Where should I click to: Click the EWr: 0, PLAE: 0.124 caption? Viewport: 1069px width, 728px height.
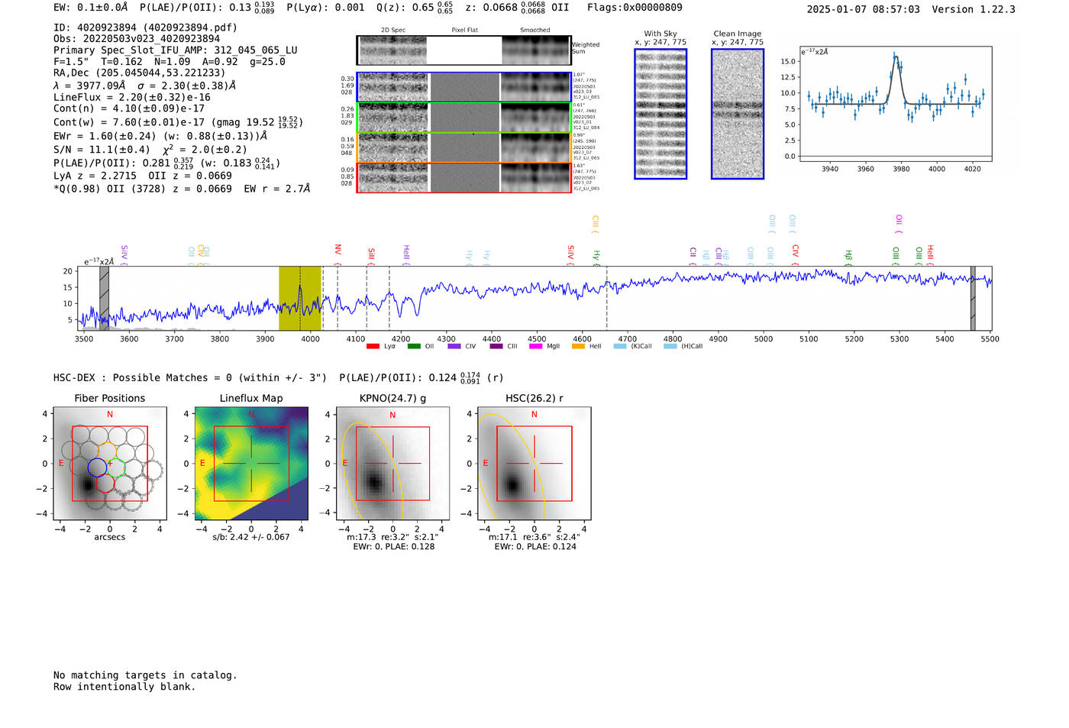534,547
